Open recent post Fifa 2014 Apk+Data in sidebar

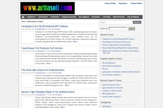pos(117,45)
